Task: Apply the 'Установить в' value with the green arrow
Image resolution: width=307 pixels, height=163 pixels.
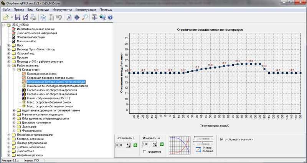Action: (135, 145)
